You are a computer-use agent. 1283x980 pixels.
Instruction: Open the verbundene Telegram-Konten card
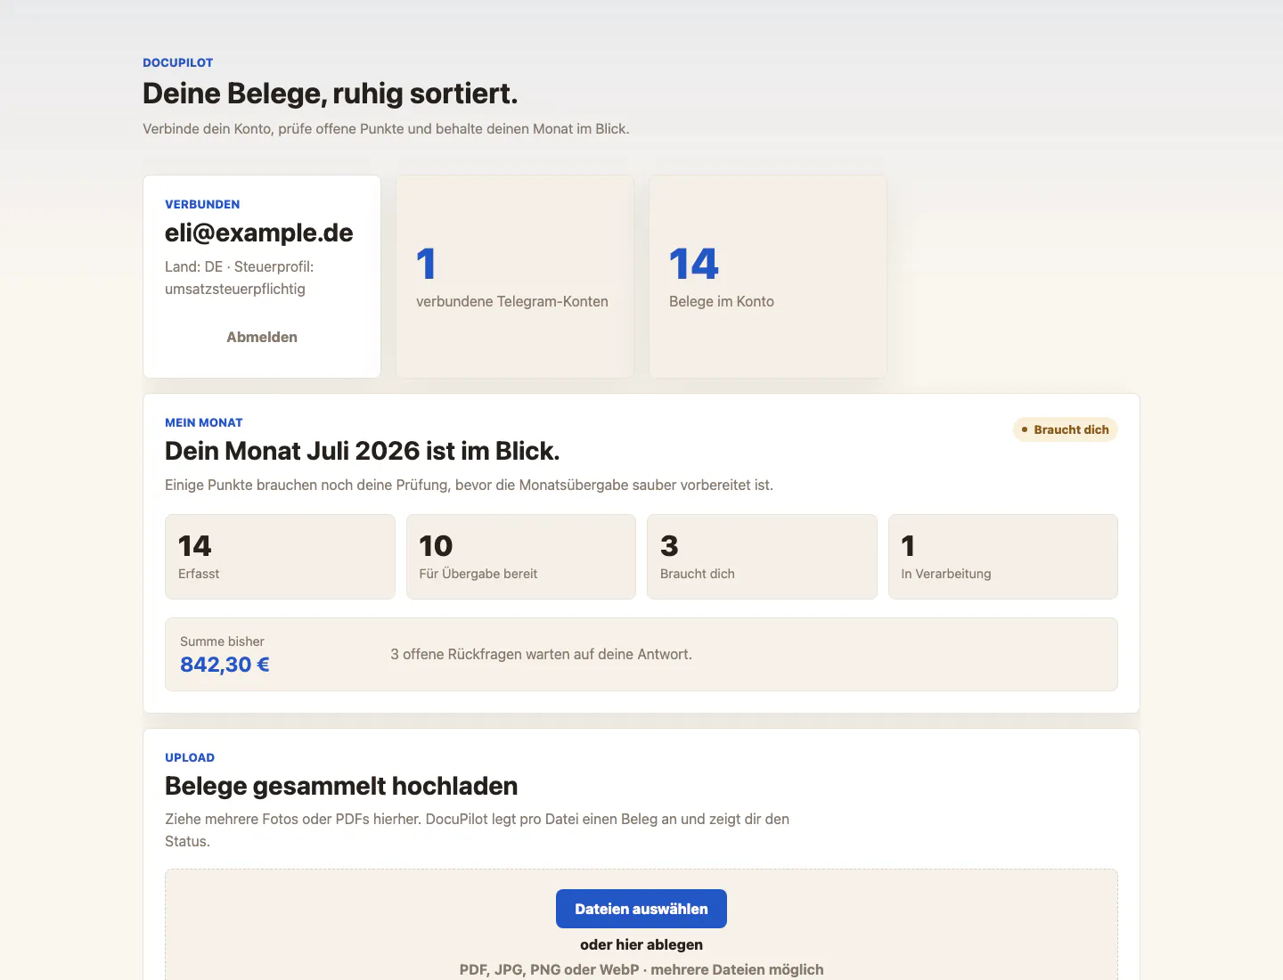point(515,276)
